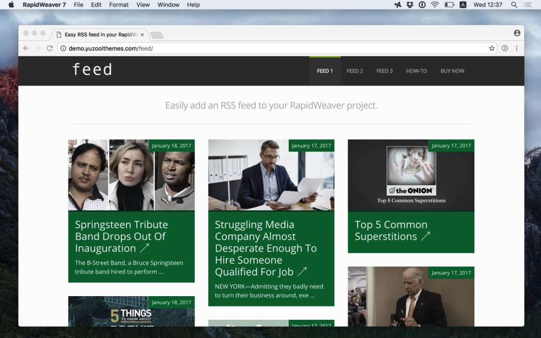
Task: Go forward in browser history
Action: (x=38, y=48)
